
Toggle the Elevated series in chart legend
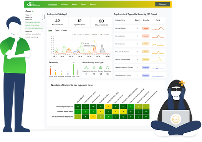click(x=94, y=34)
